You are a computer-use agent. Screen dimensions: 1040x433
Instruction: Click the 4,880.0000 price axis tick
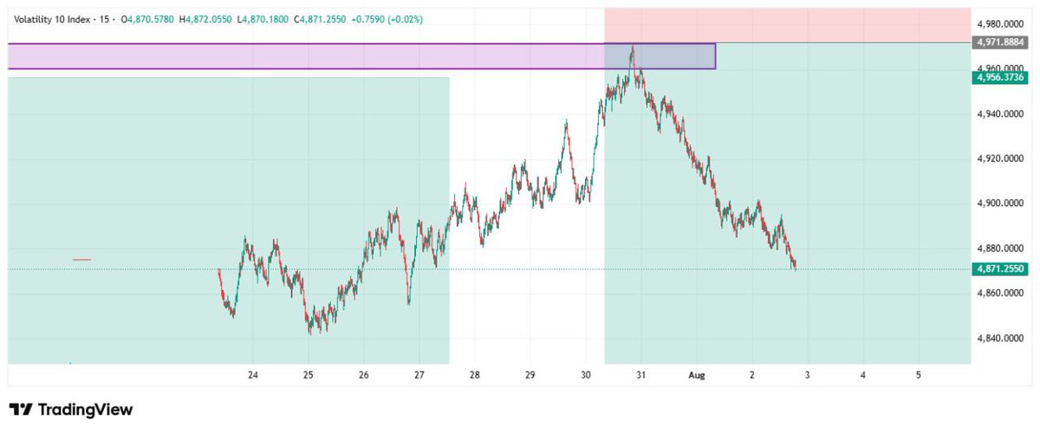(x=1001, y=249)
